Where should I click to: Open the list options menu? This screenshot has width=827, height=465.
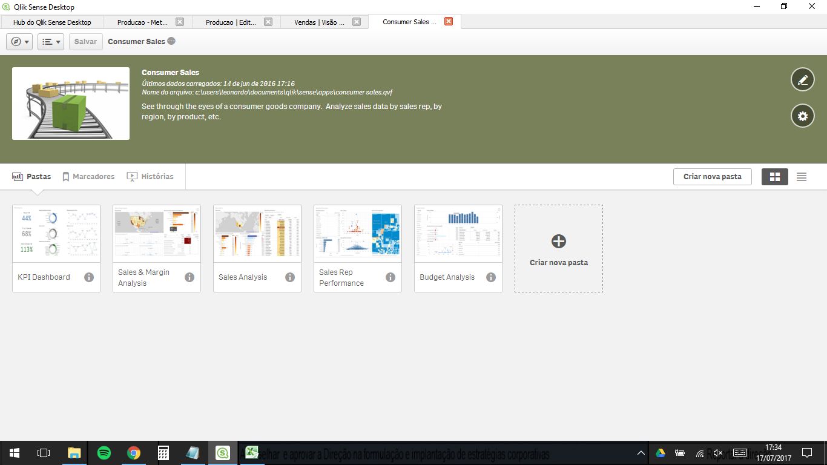51,42
